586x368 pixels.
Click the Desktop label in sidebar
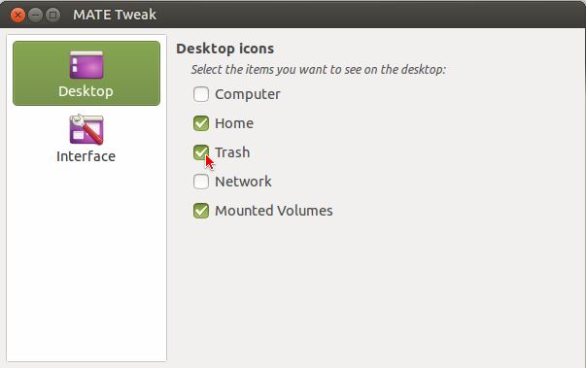pyautogui.click(x=86, y=91)
